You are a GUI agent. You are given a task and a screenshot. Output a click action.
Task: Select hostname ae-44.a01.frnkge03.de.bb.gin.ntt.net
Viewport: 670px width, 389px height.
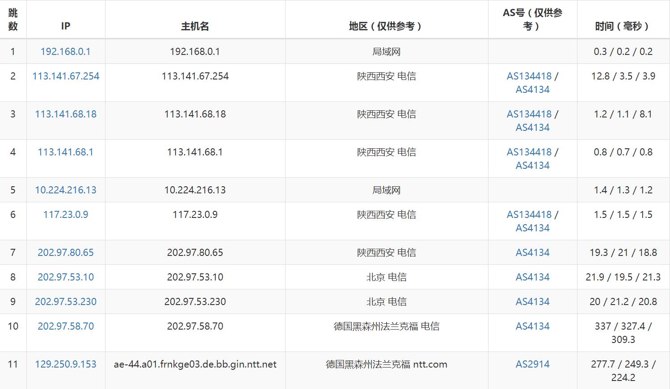point(195,364)
